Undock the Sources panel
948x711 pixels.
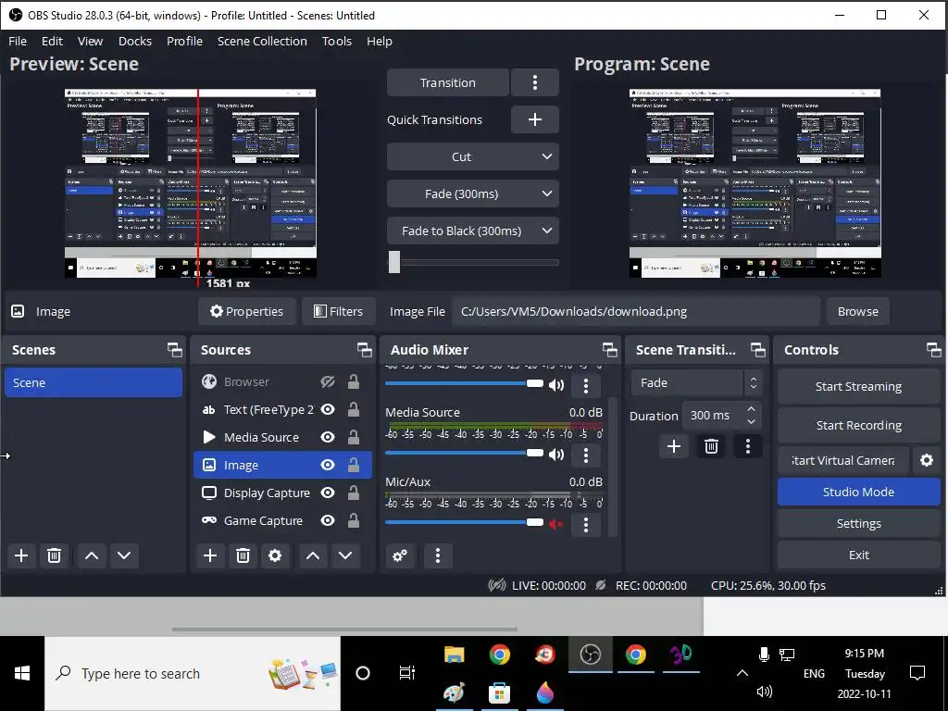[365, 350]
